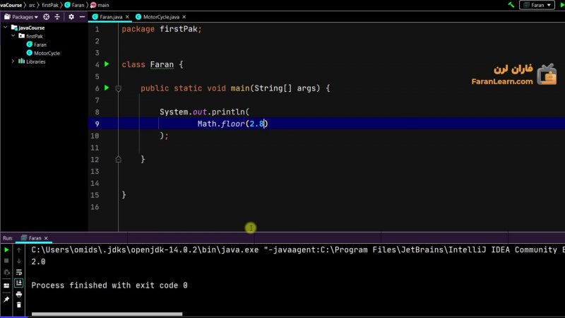
Task: Clear console with the trash icon
Action: click(x=19, y=305)
